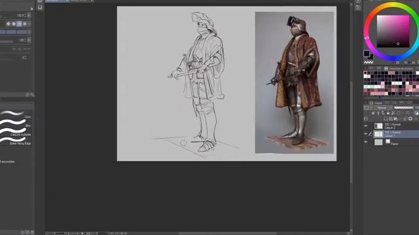This screenshot has height=235, width=419.
Task: Toggle Lock transparent pixels icon
Action: [x=393, y=113]
